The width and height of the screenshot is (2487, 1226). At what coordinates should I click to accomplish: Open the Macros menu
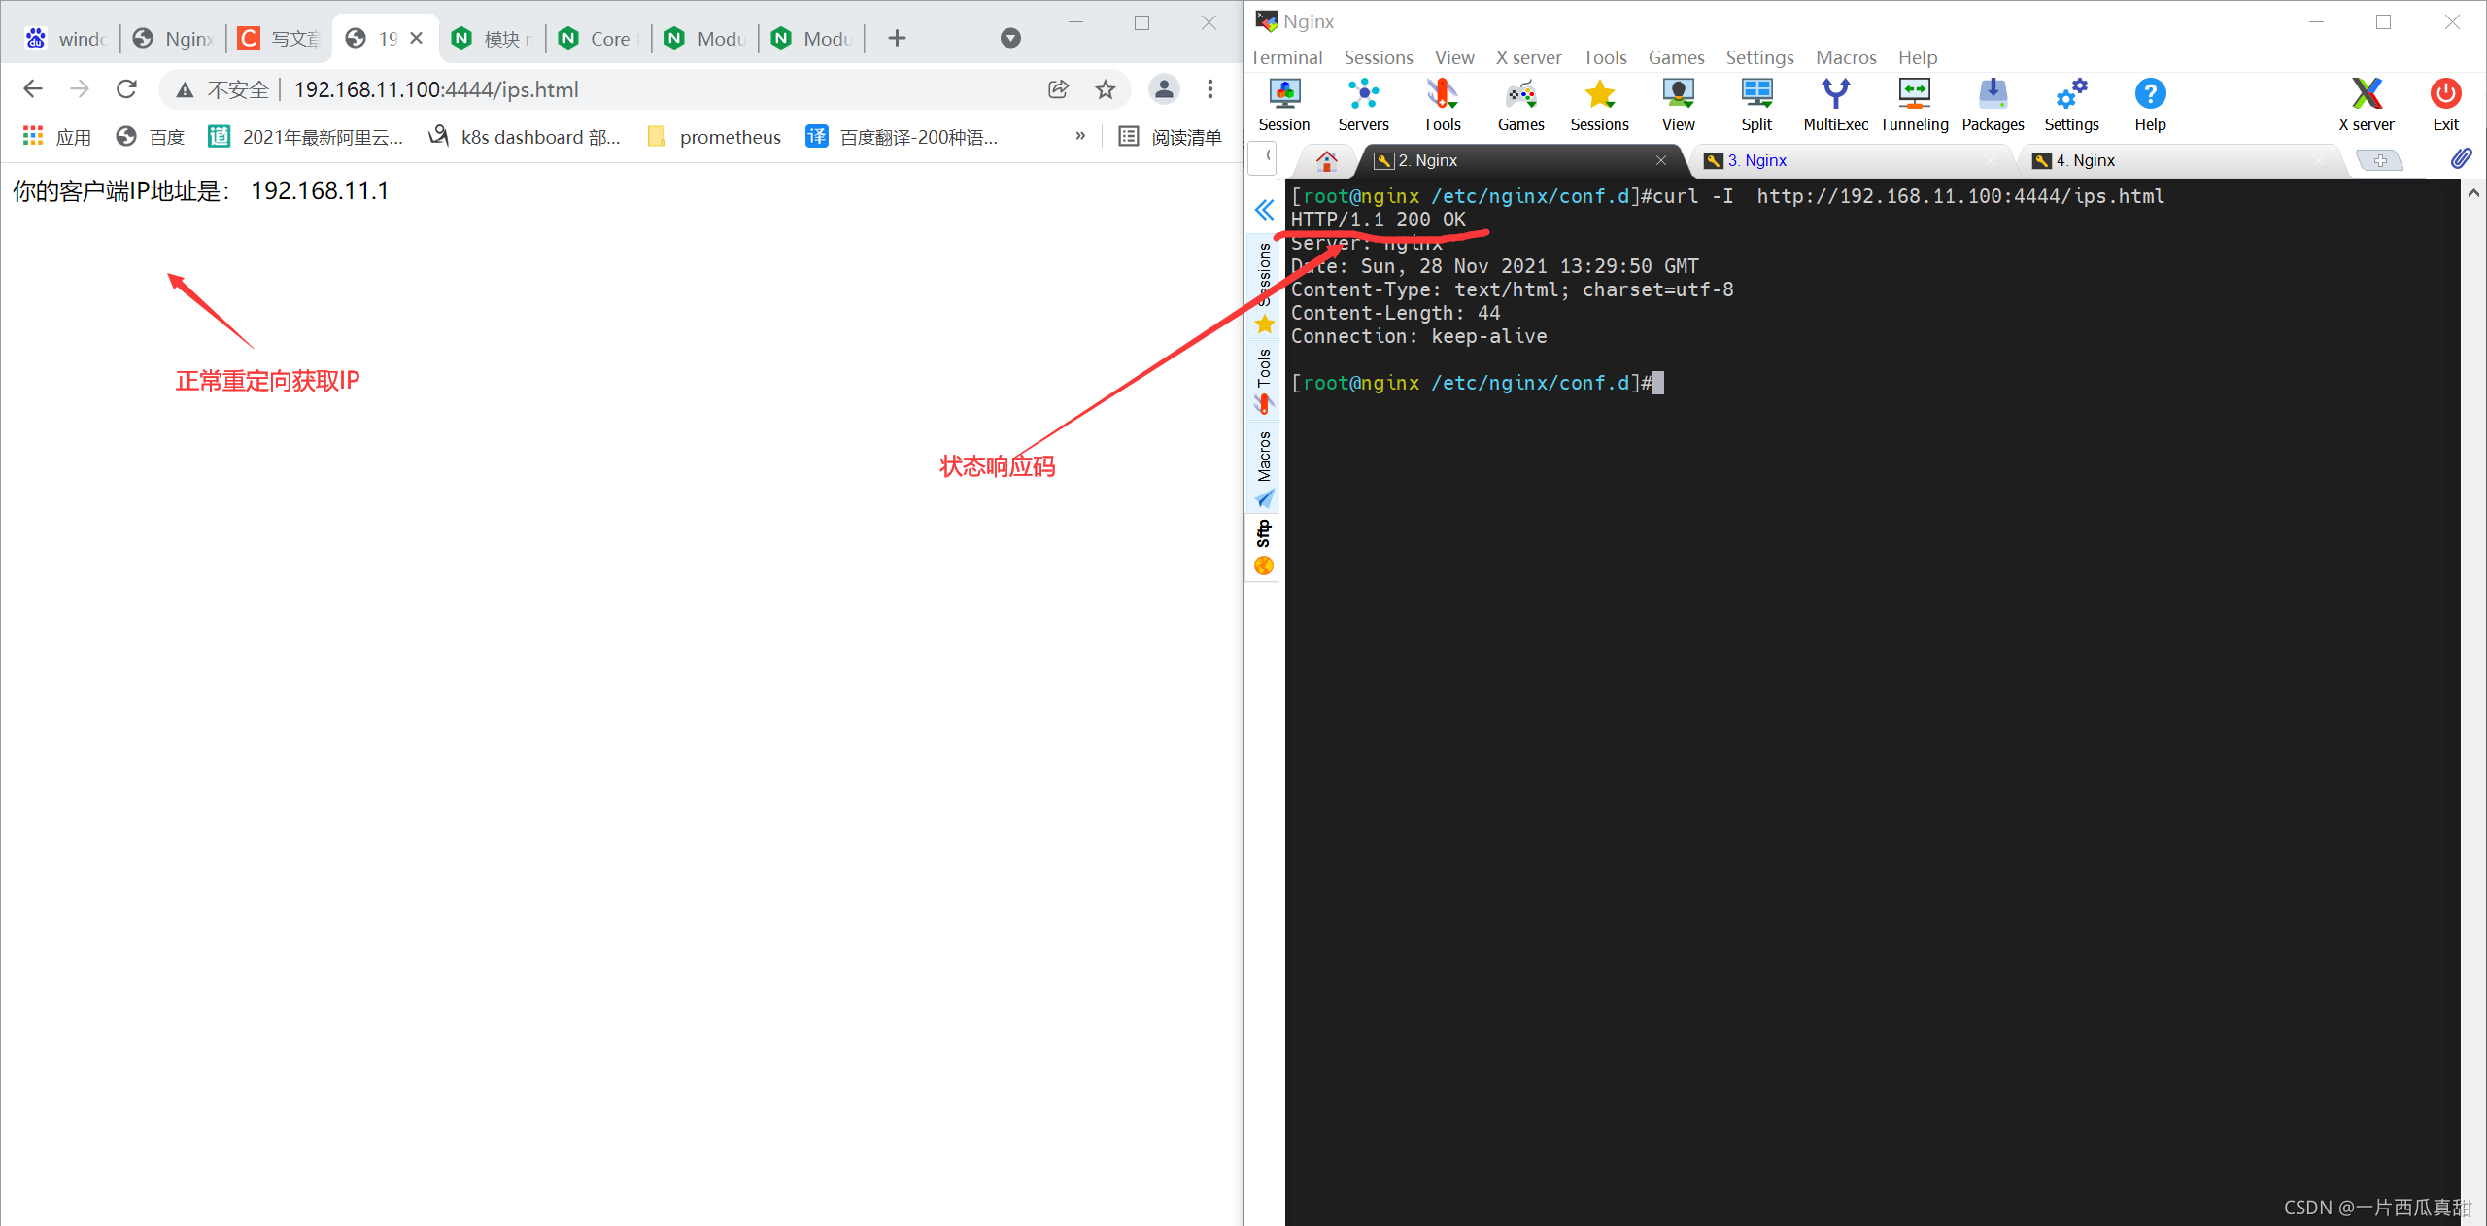click(x=1845, y=57)
